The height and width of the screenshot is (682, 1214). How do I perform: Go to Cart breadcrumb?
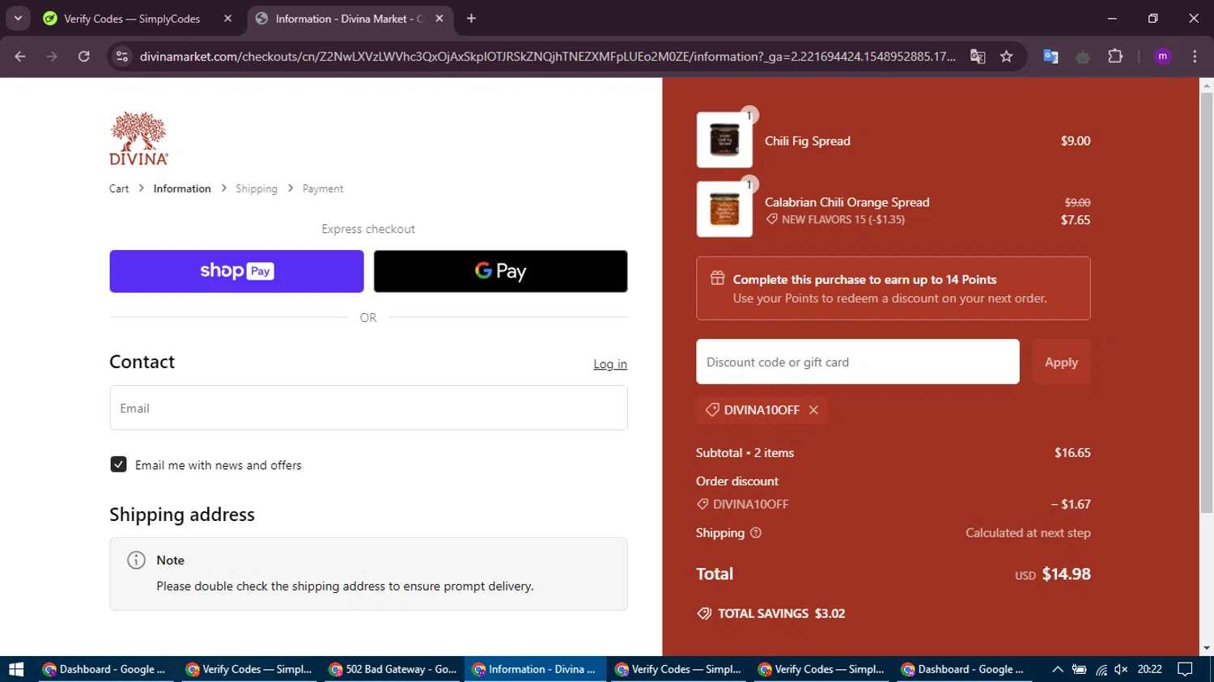(119, 189)
